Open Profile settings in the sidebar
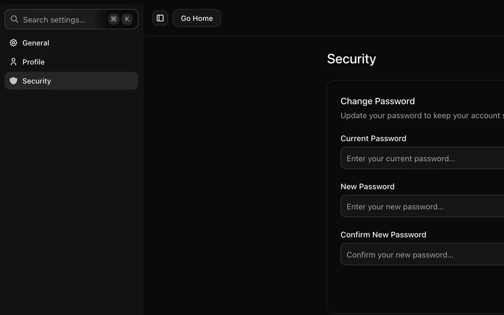Screen dimensions: 504x315 71,62
